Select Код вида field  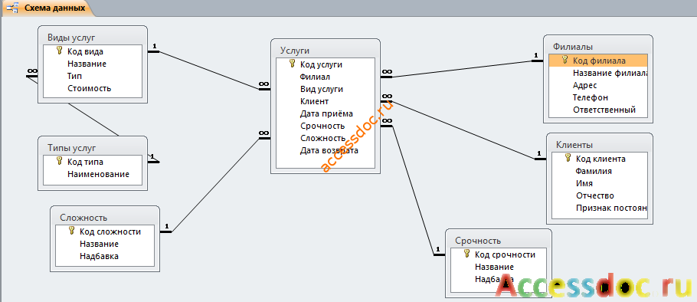[x=93, y=51]
